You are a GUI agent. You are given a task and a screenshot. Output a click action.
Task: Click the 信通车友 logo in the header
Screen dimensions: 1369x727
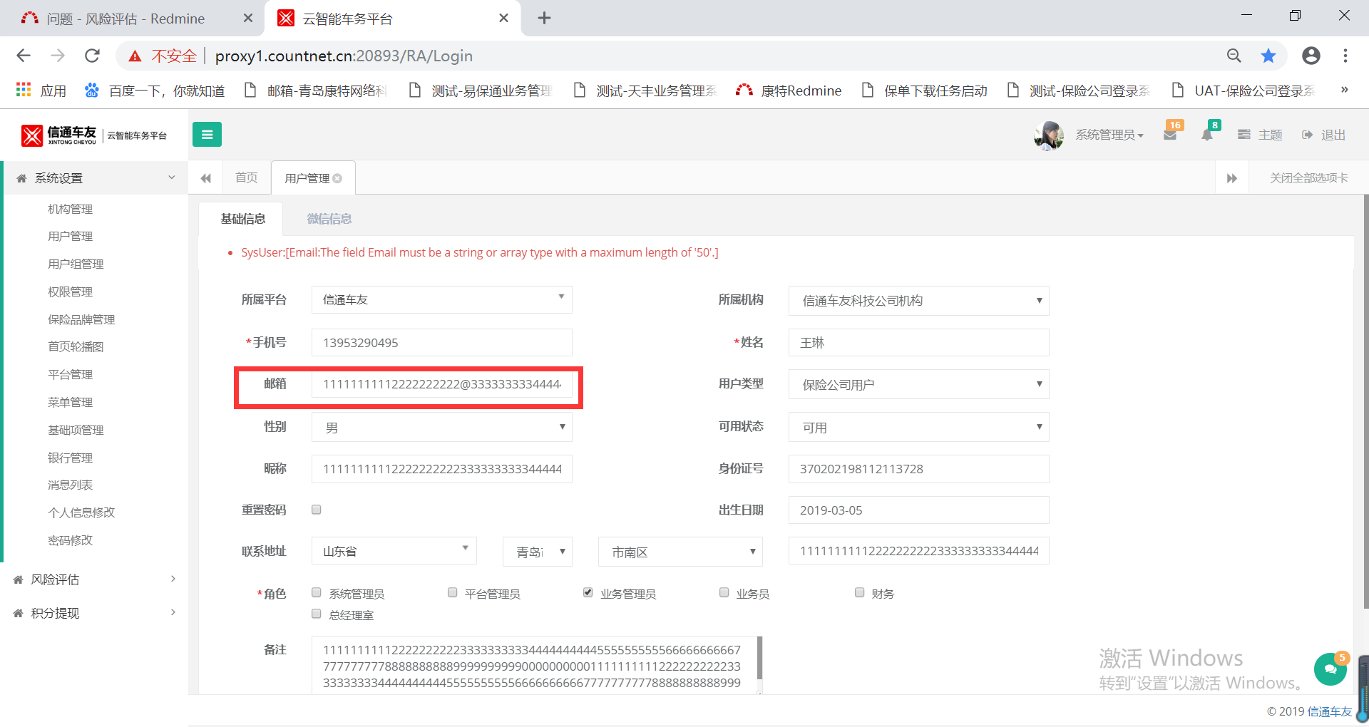point(94,135)
